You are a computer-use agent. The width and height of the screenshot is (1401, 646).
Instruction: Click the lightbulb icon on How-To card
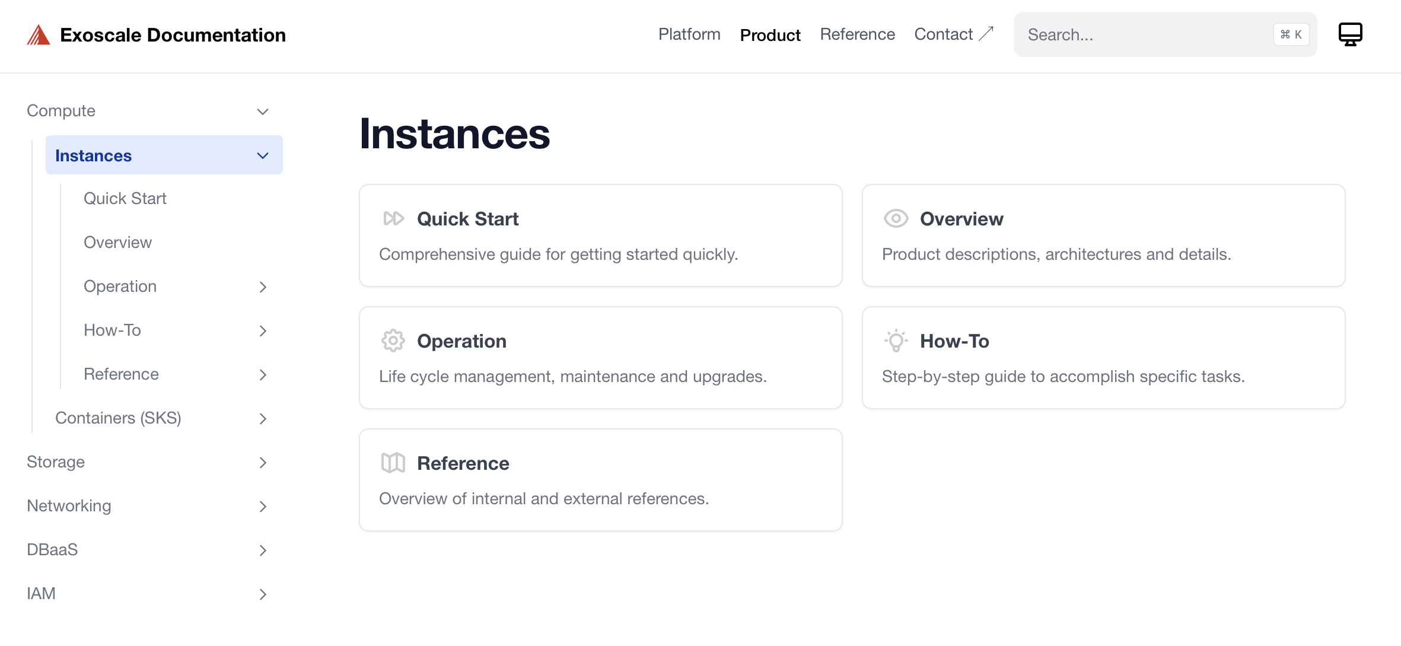pyautogui.click(x=896, y=341)
